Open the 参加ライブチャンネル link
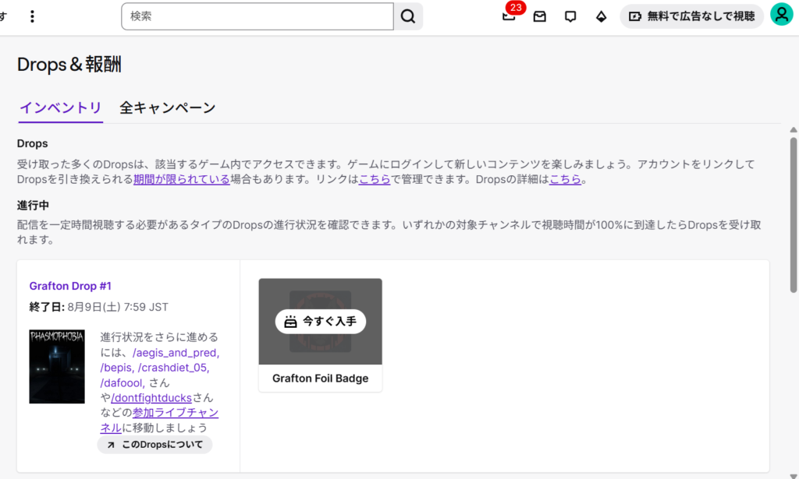Screen dimensions: 799x479 coord(159,420)
